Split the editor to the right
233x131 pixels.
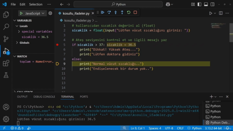tap(221, 13)
